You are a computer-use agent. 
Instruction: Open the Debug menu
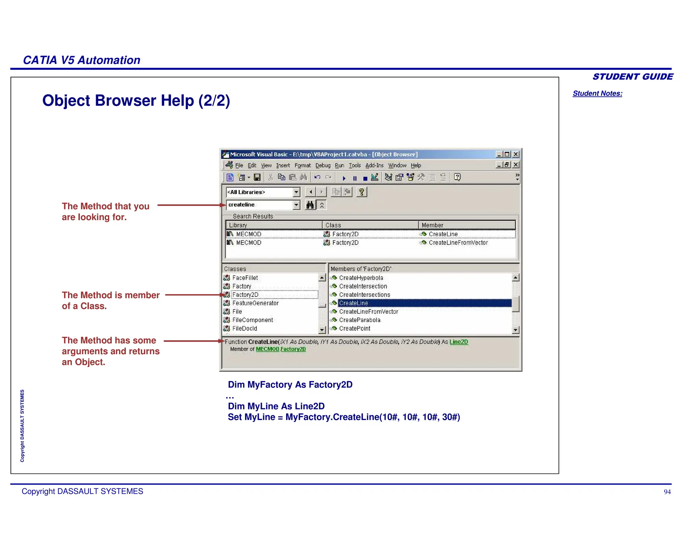click(x=323, y=166)
